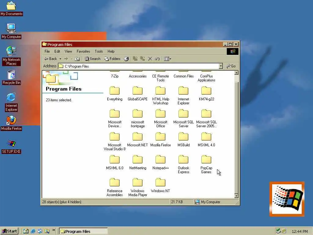Select the HTML Help Workshop folder
Screen dimensions: 313x235
pyautogui.click(x=160, y=95)
